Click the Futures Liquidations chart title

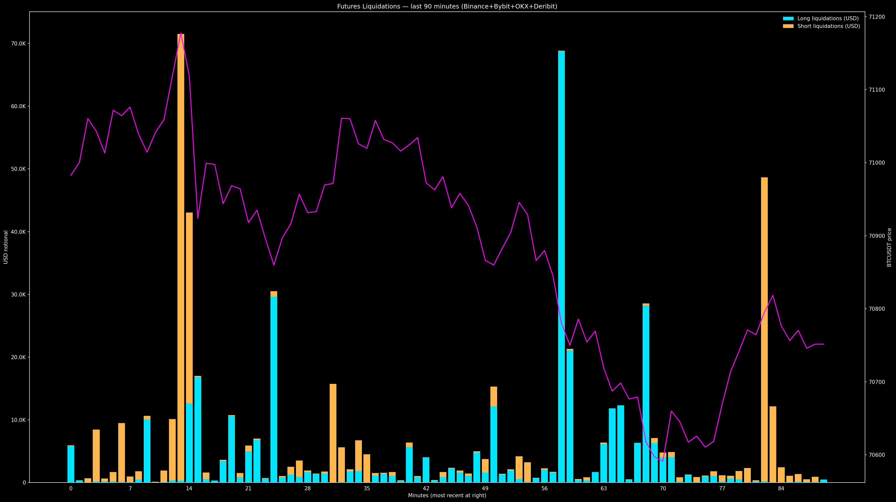point(447,6)
